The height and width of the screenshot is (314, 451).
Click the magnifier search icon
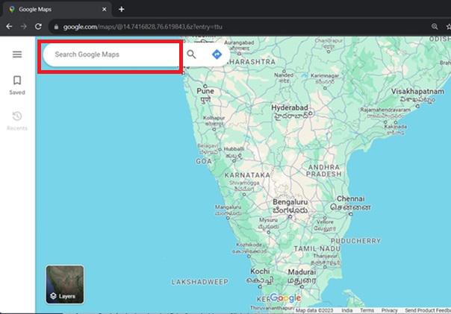(x=191, y=54)
